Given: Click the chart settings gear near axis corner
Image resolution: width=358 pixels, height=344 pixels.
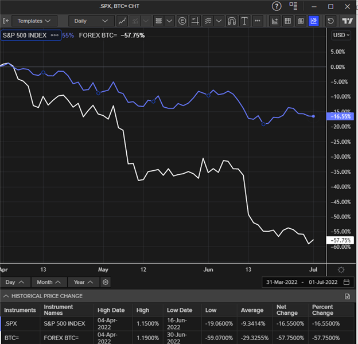Looking at the screenshot, I should click(341, 270).
